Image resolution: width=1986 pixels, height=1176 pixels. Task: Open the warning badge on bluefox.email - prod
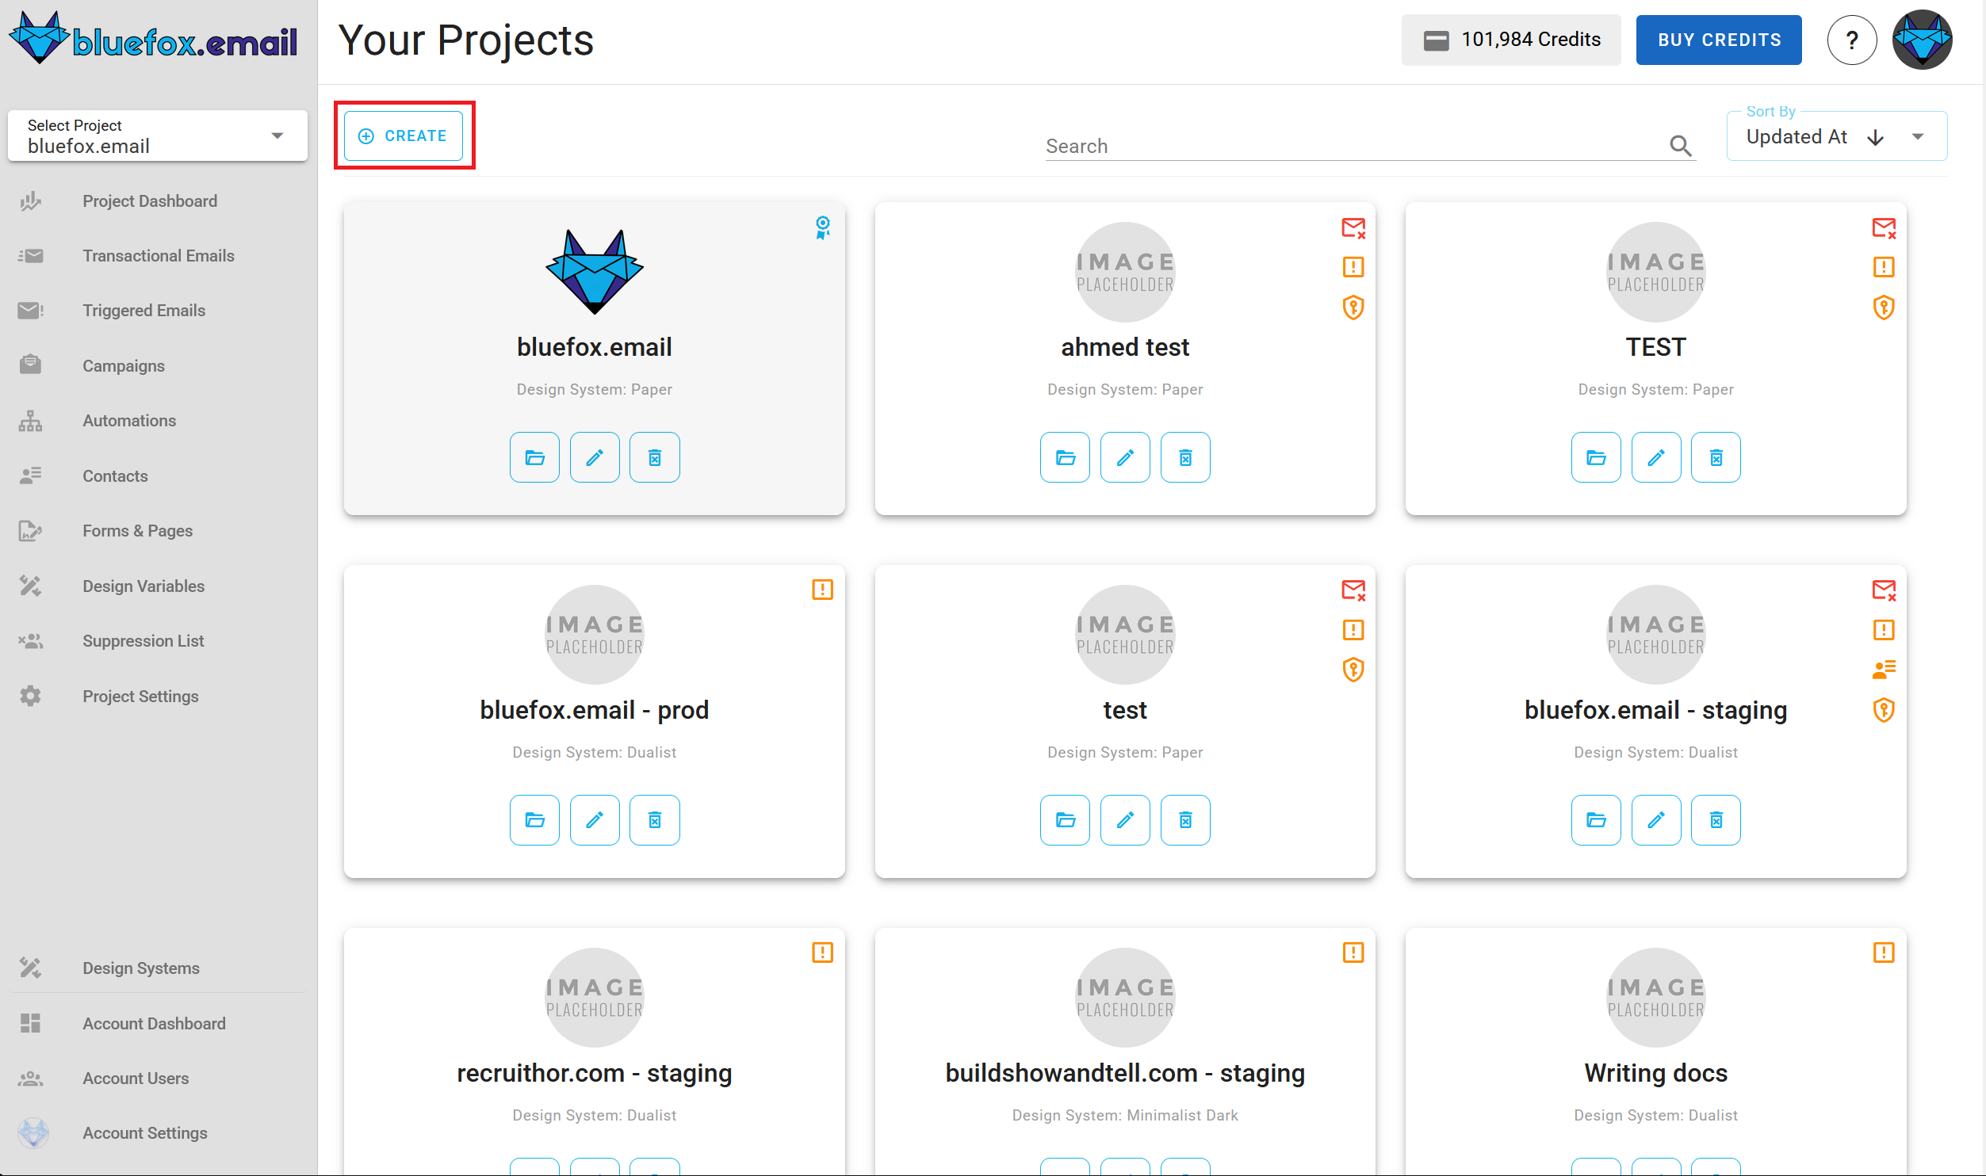click(x=822, y=590)
